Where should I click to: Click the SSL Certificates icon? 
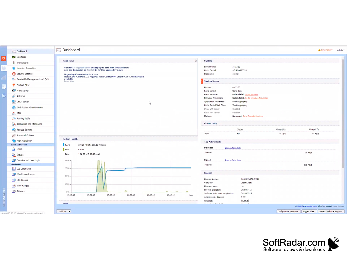pyautogui.click(x=14, y=169)
